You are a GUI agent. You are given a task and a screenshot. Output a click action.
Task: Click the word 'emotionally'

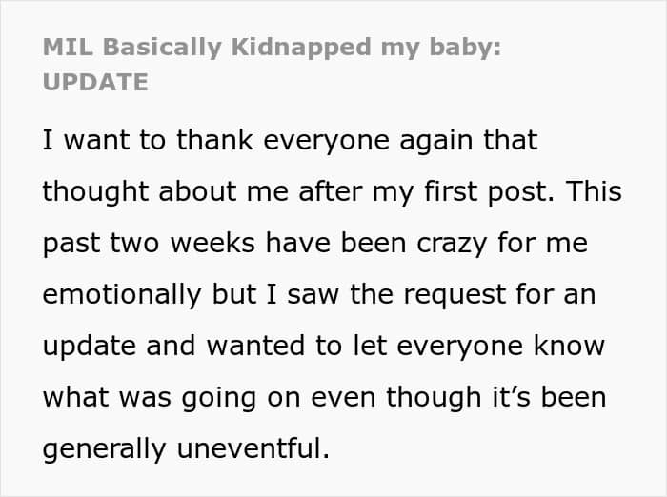122,295
